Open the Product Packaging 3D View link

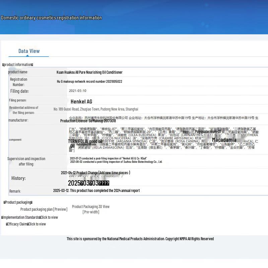(x=91, y=207)
